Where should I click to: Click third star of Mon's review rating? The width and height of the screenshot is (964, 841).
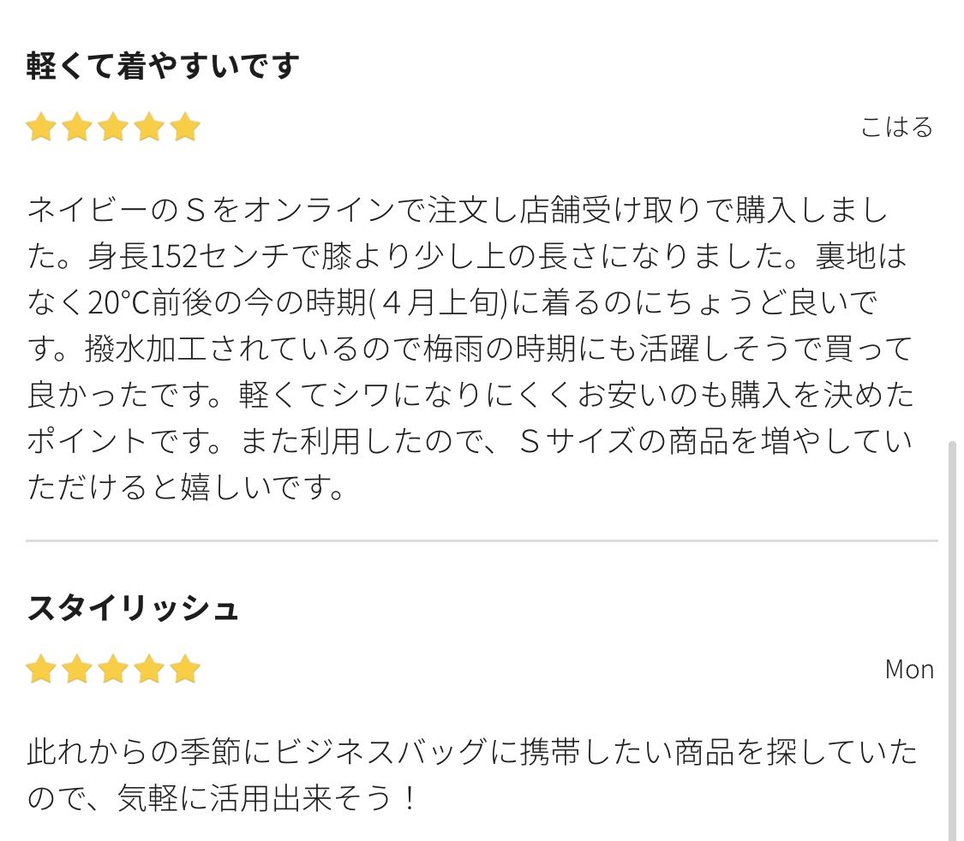113,669
